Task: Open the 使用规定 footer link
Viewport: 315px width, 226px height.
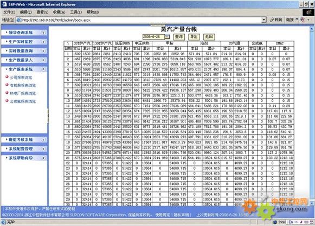Action: point(162,215)
